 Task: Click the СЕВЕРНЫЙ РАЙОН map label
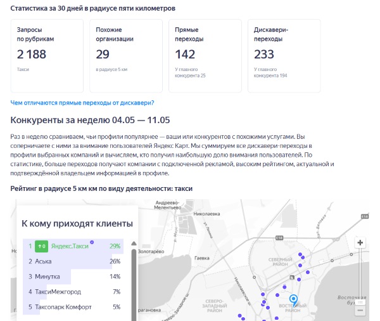point(280,262)
